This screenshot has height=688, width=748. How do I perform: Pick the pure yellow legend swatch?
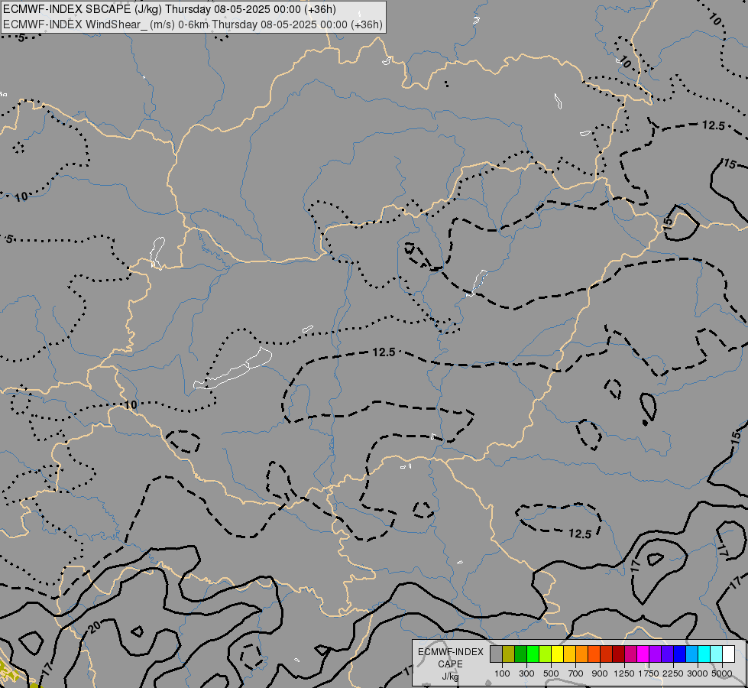pyautogui.click(x=557, y=654)
